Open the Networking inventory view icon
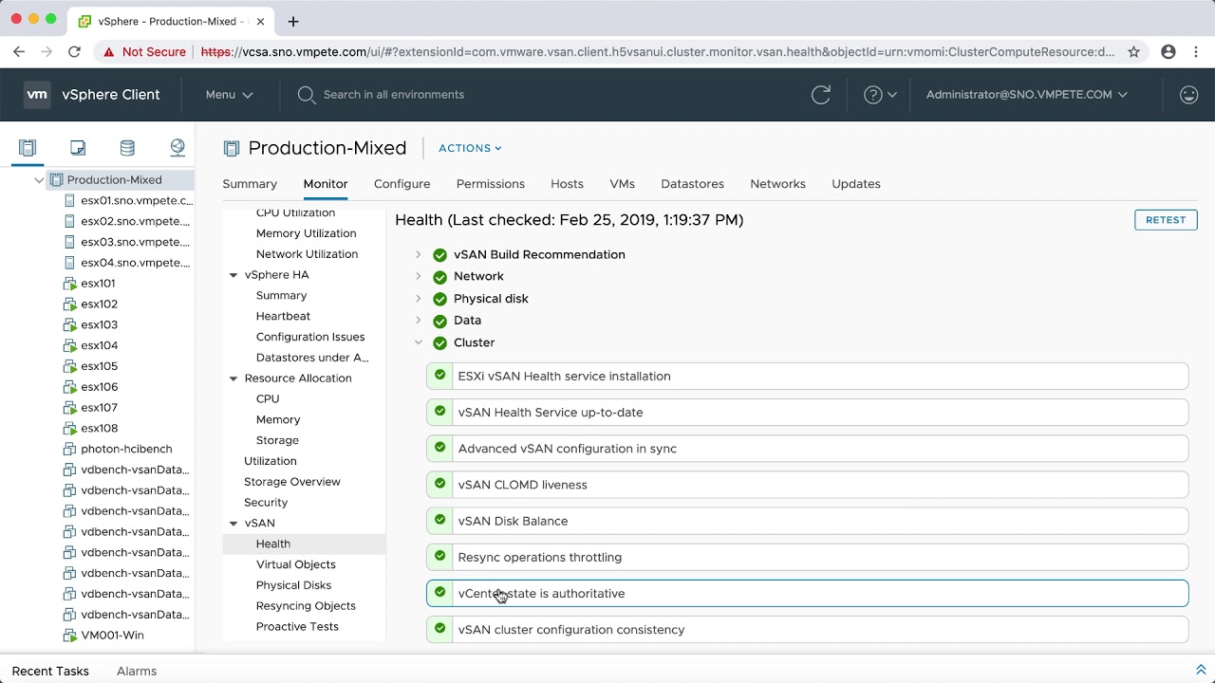 tap(178, 148)
